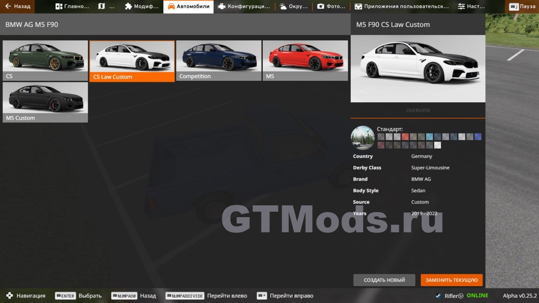539x303 pixels.
Task: Click the Custom source value
Action: (x=420, y=202)
